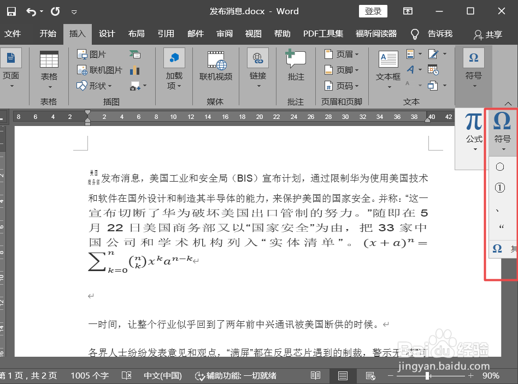
Task: Insert date and time icon
Action: pyautogui.click(x=433, y=70)
